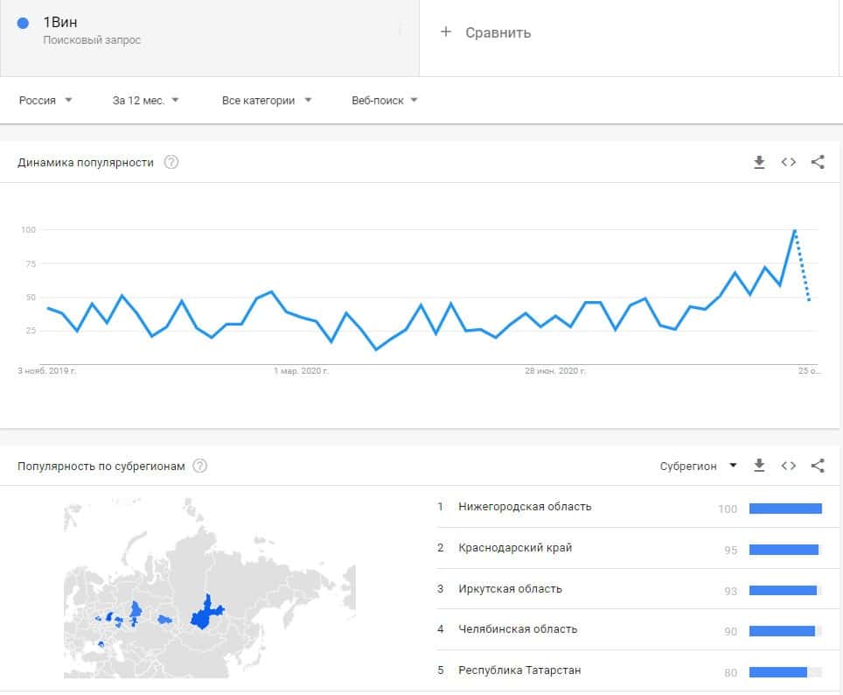Screen dimensions: 843x695
Task: Expand the За 12 мес. time range
Action: 145,101
